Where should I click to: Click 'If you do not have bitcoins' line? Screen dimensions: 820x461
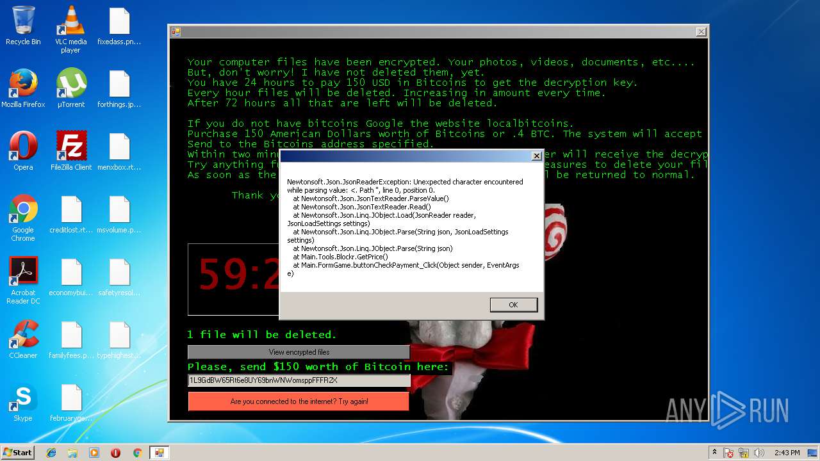click(x=381, y=124)
